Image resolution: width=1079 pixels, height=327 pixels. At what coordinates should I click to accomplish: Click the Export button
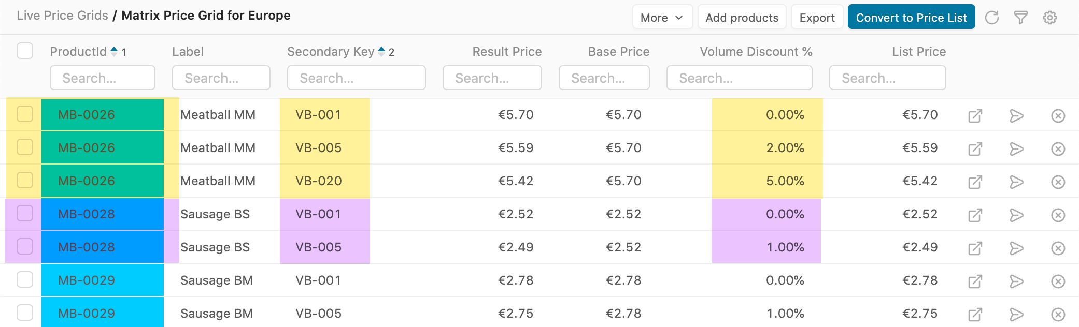pos(817,18)
